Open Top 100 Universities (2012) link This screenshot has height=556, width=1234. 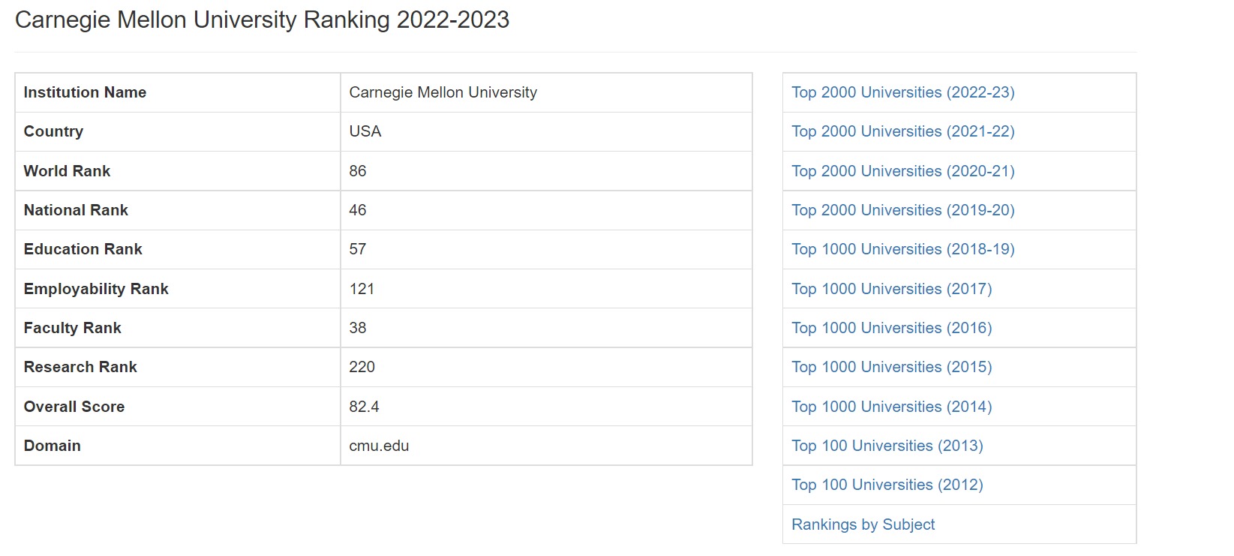(x=887, y=485)
